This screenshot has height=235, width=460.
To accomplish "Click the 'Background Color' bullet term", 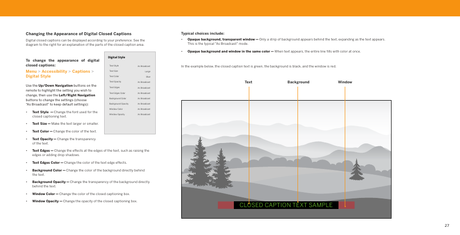I will click(x=47, y=170).
